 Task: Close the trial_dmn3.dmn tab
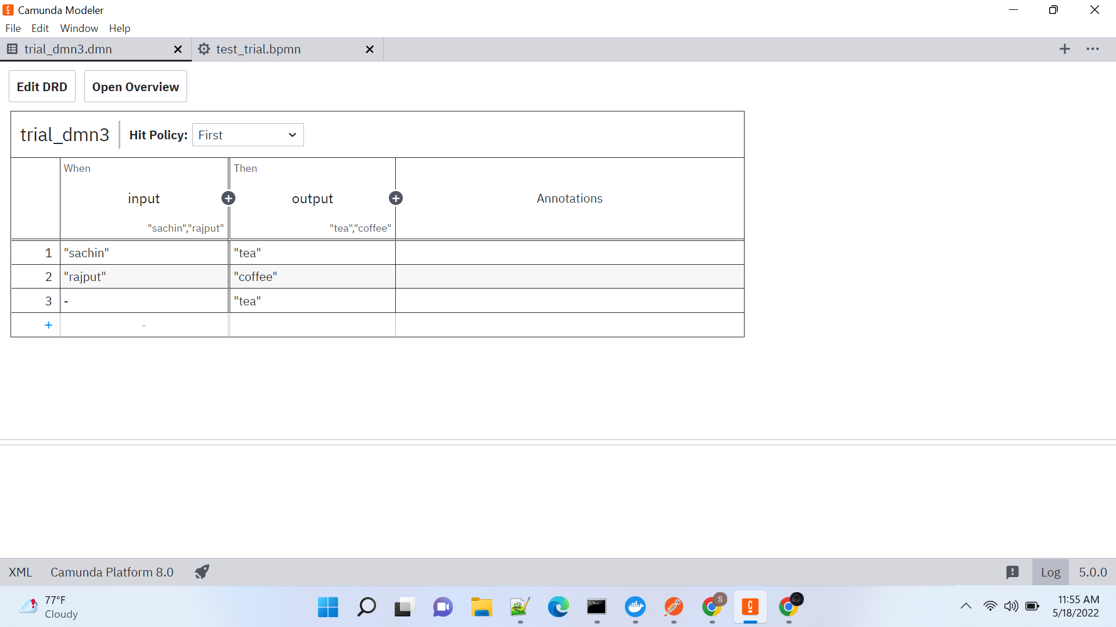(178, 49)
